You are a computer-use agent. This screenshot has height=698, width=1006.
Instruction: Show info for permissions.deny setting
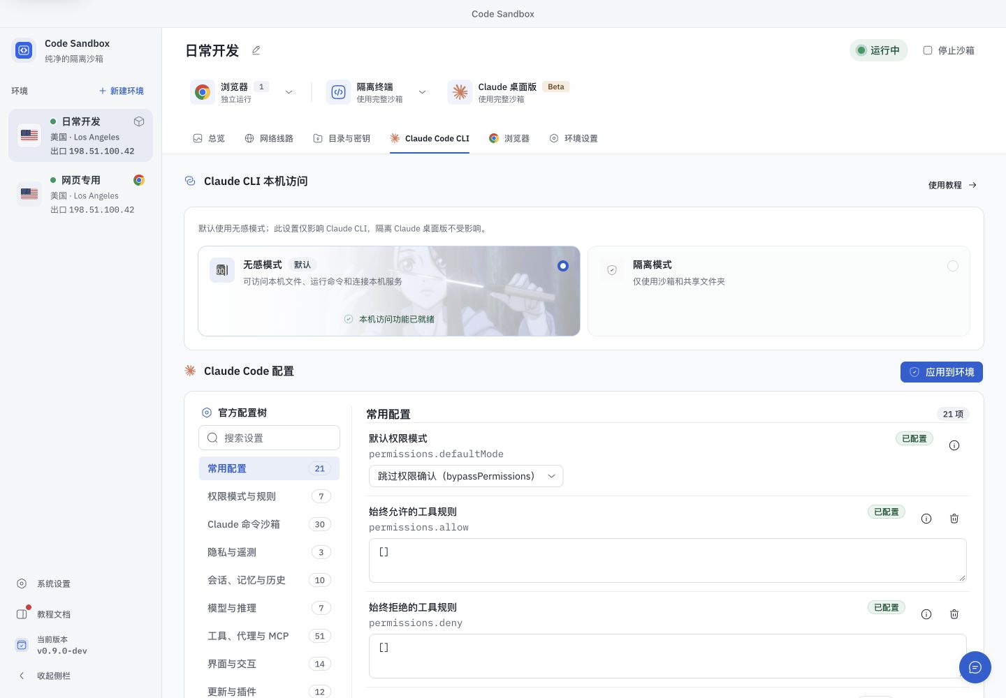926,614
